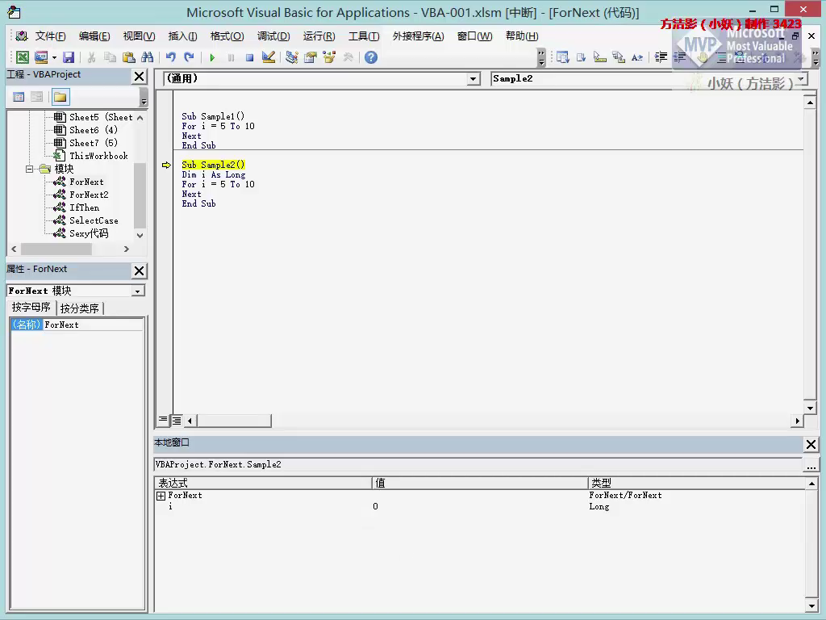This screenshot has width=826, height=620.
Task: Click the List Constants icon
Action: (581, 57)
